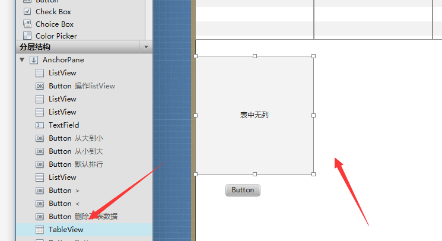Click the 表中无列 empty table view
The width and height of the screenshot is (442, 241).
[x=255, y=115]
